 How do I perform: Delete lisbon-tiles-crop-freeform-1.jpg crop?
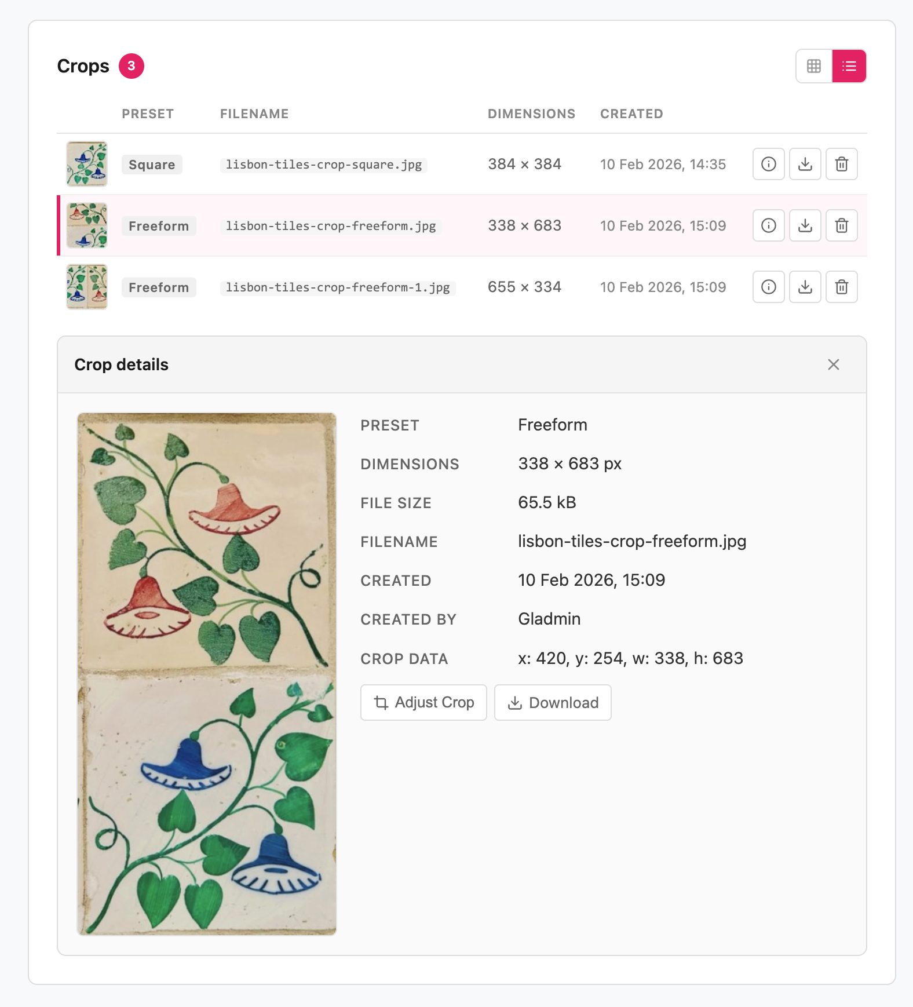pyautogui.click(x=841, y=287)
